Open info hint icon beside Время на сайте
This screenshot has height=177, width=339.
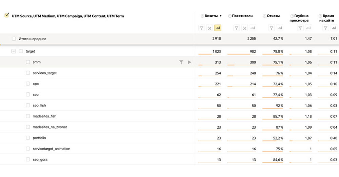point(320,16)
